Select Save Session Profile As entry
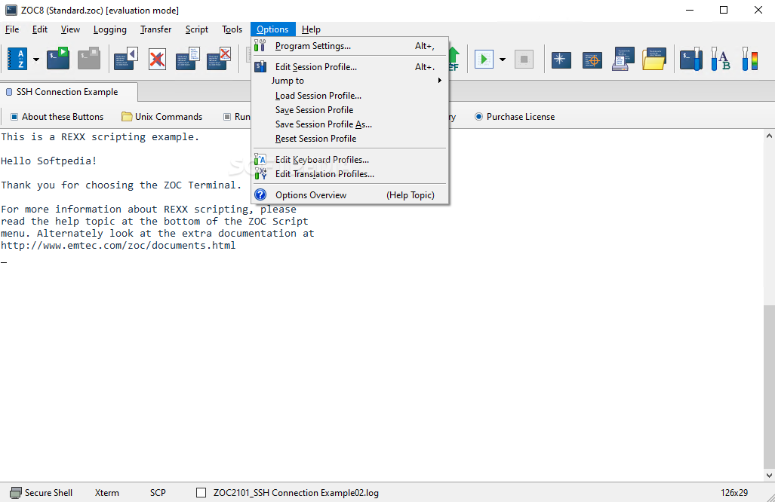The width and height of the screenshot is (775, 502). [350, 124]
